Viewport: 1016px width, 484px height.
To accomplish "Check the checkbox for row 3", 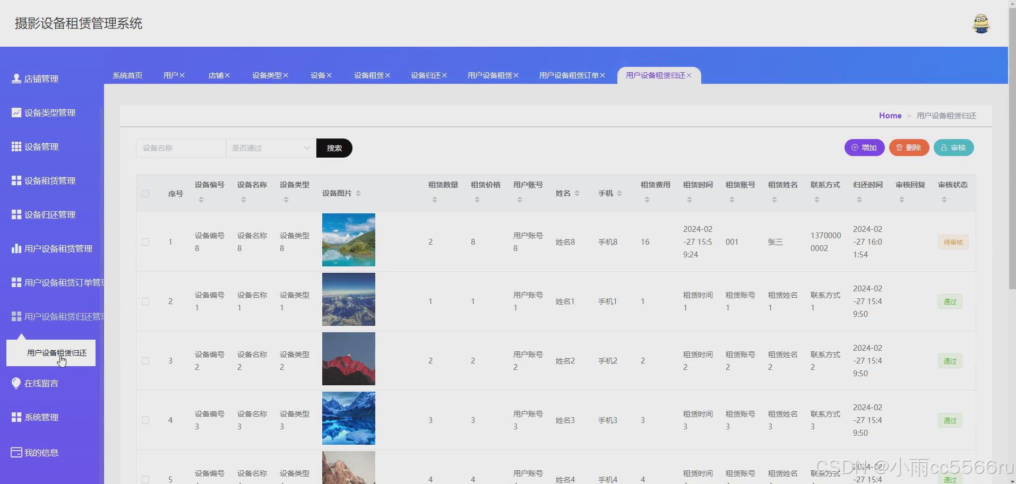I will pos(145,360).
